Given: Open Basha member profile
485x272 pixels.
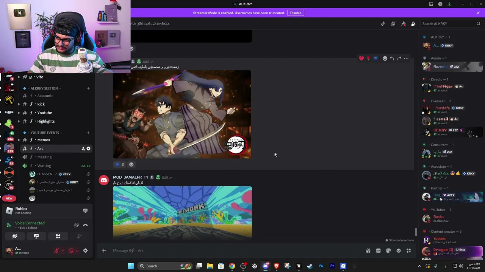Looking at the screenshot, I should point(452,219).
